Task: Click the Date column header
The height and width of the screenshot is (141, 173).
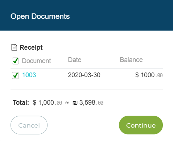Action: pyautogui.click(x=75, y=60)
